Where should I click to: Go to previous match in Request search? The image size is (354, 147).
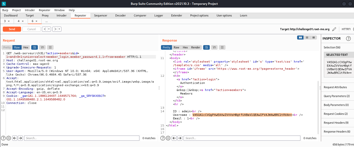click(x=15, y=138)
